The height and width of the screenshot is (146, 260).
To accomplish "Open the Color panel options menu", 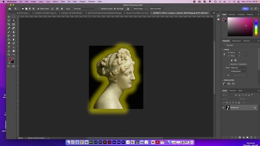I will pyautogui.click(x=258, y=15).
